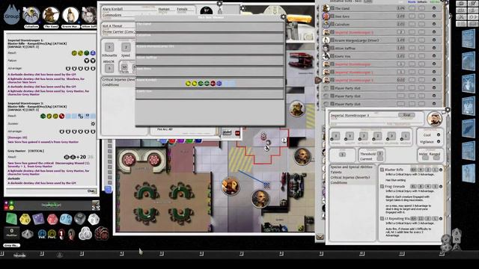The width and height of the screenshot is (479, 269).
Task: Pick up the black Setback die
Action: [80, 219]
